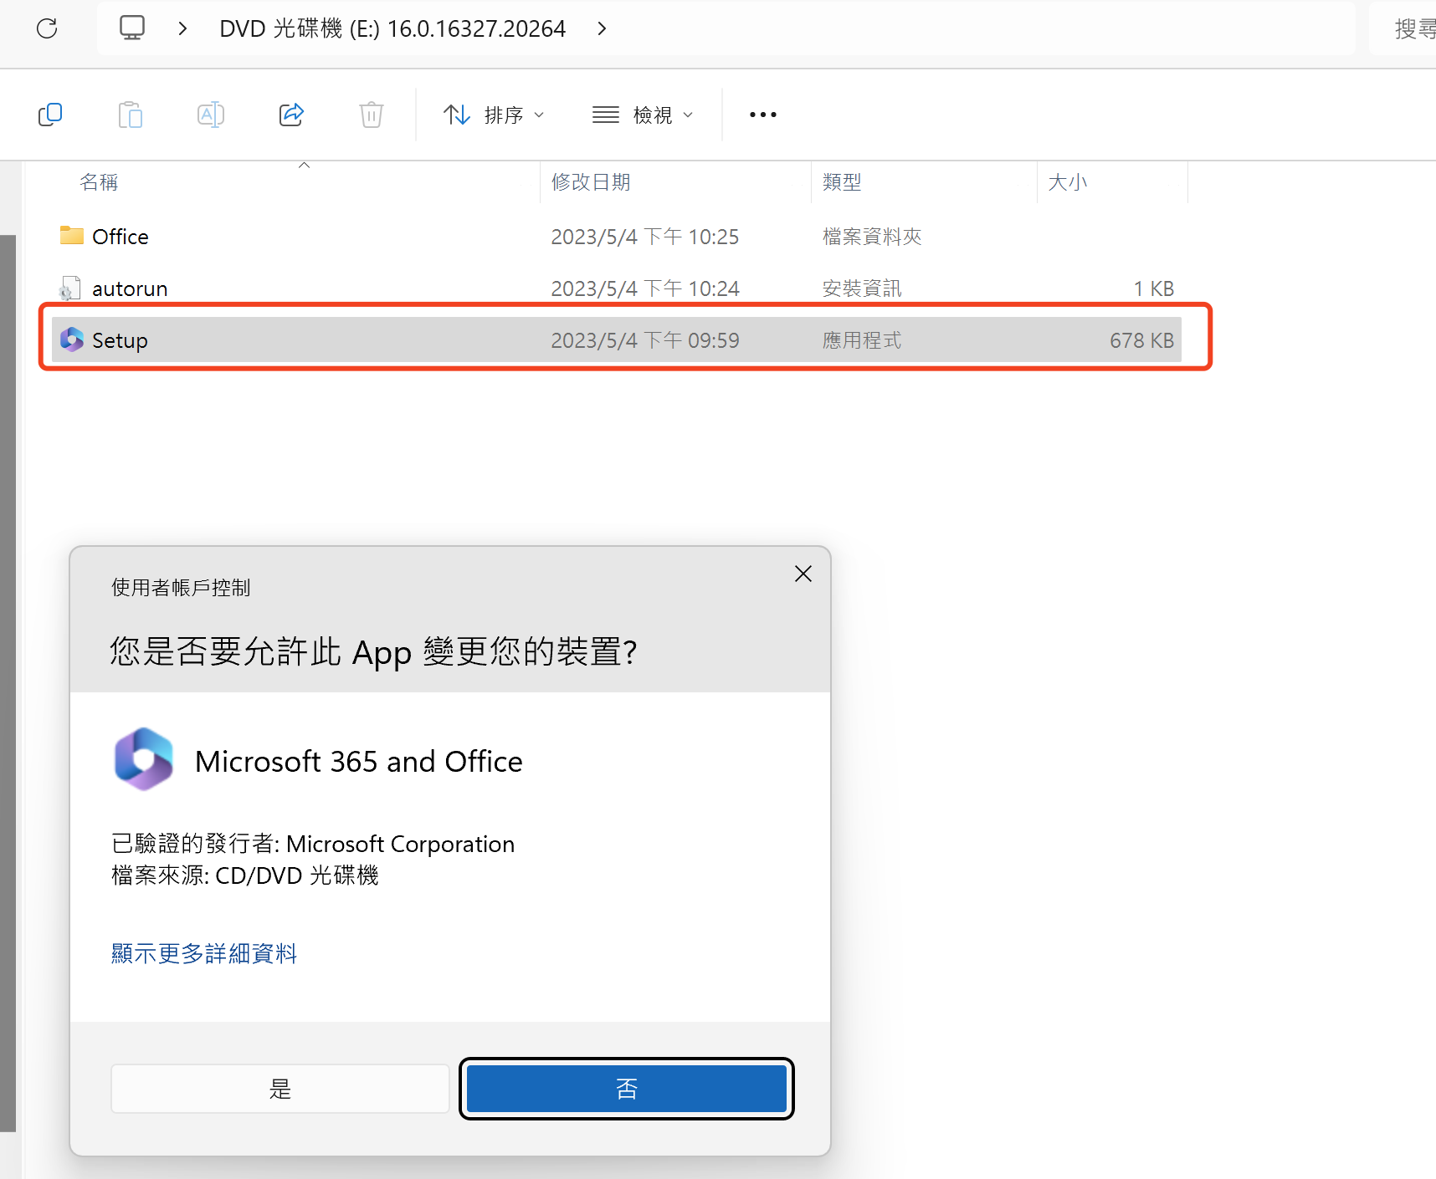1436x1179 pixels.
Task: Sort by 修改日期 column header
Action: [591, 182]
